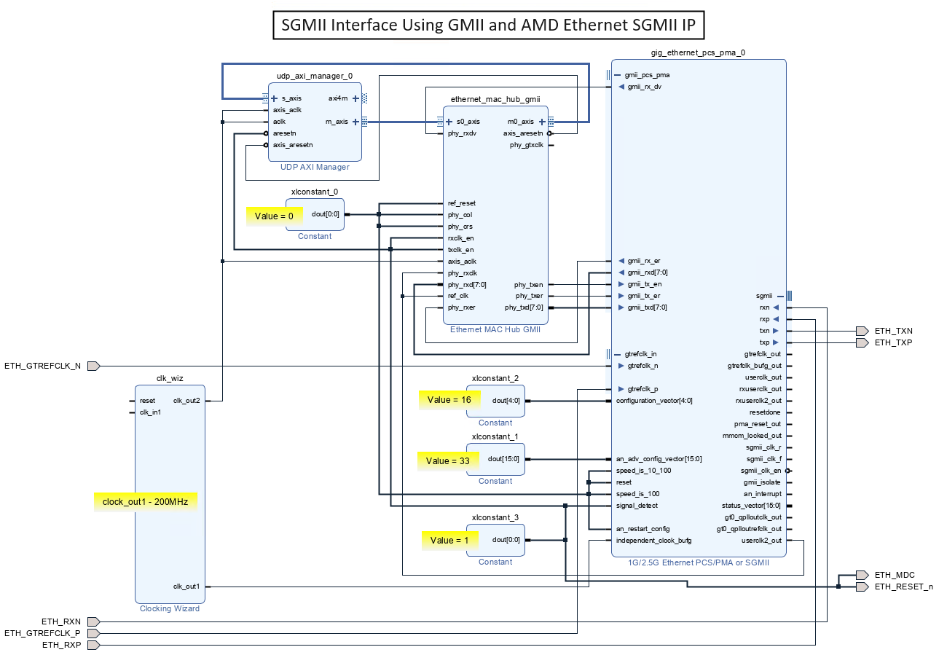Select the txclk_en pin on MAC hub
This screenshot has height=655, width=947.
[x=460, y=250]
